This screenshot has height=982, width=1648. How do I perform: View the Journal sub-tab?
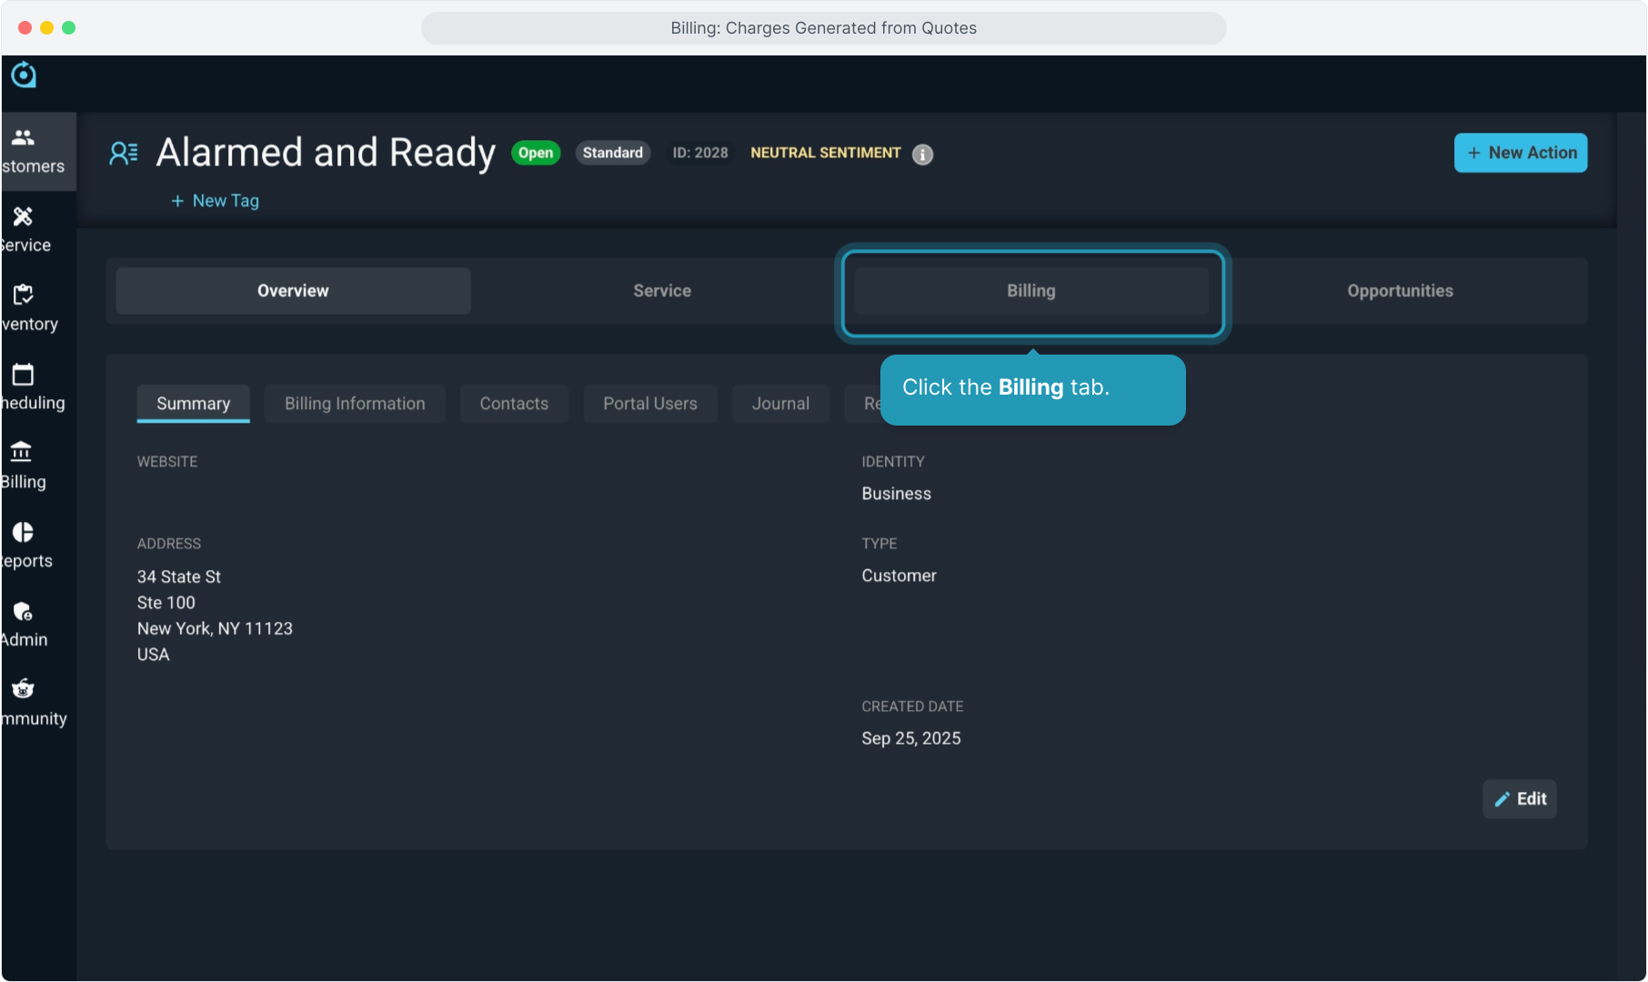[780, 404]
